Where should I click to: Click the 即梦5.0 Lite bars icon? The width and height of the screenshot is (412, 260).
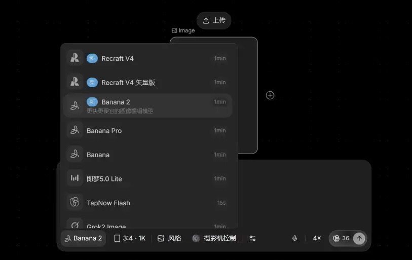coord(74,178)
